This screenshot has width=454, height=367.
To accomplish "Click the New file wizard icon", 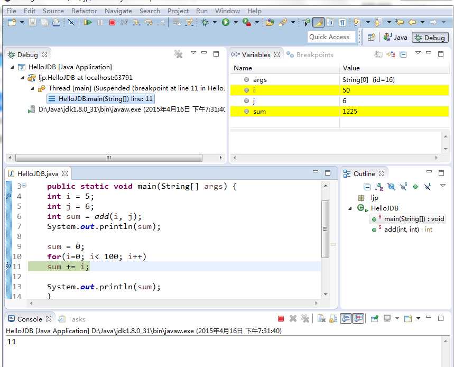I will (x=12, y=22).
